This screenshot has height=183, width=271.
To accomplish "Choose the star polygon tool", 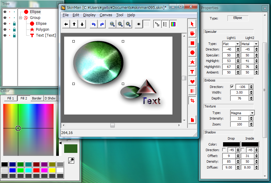I will click(x=192, y=62).
